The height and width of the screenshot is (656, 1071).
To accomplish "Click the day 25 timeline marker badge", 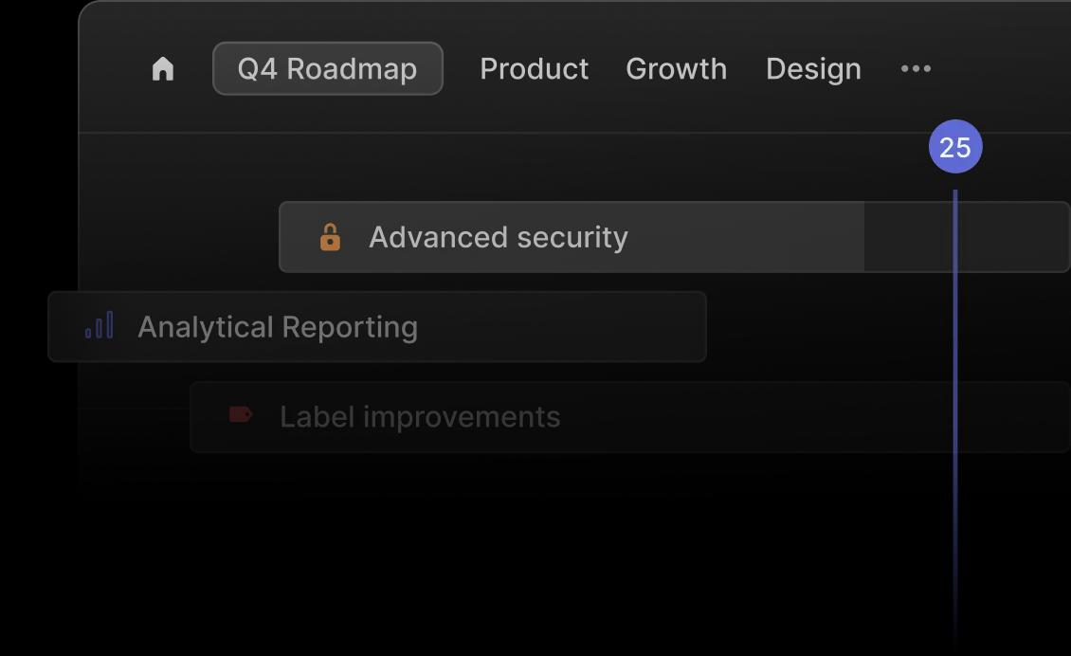I will tap(954, 146).
